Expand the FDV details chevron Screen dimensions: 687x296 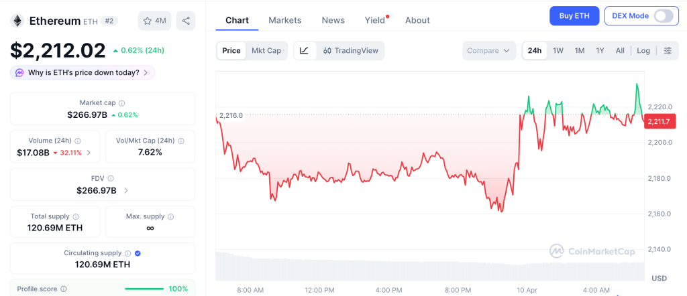coord(125,191)
